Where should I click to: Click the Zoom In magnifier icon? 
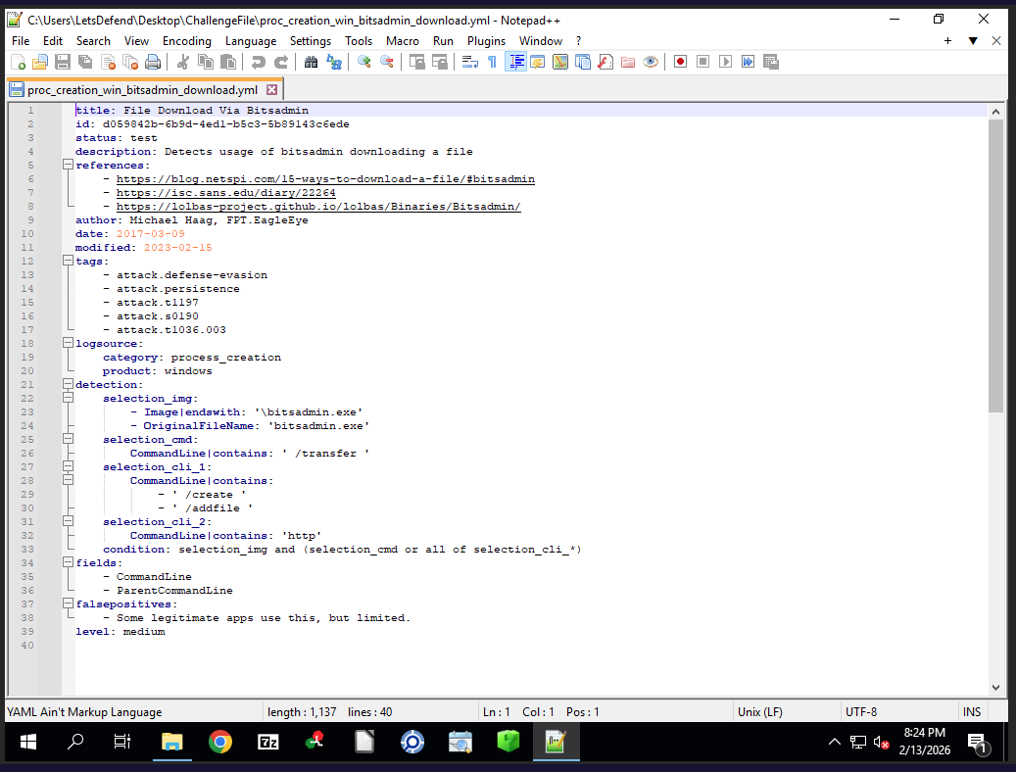click(x=363, y=62)
